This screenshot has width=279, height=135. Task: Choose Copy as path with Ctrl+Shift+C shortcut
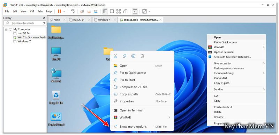pyautogui.click(x=142, y=94)
